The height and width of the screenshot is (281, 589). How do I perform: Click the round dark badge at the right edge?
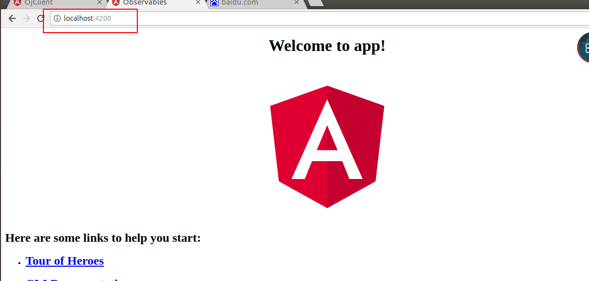pos(583,47)
